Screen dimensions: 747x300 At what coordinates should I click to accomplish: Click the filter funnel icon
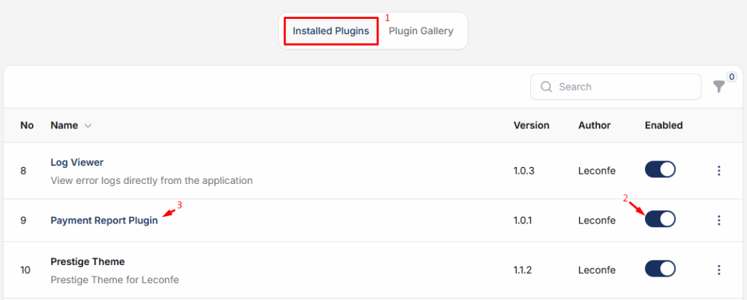click(719, 87)
